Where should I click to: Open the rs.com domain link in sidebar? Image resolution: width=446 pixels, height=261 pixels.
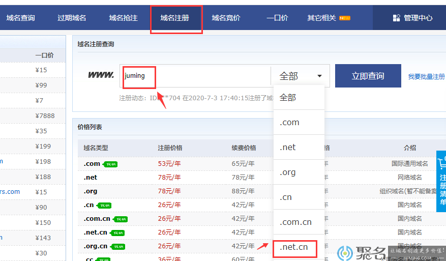(10, 192)
